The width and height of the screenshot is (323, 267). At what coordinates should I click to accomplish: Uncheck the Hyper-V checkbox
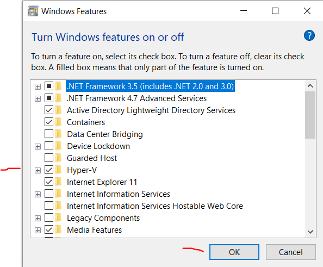49,170
